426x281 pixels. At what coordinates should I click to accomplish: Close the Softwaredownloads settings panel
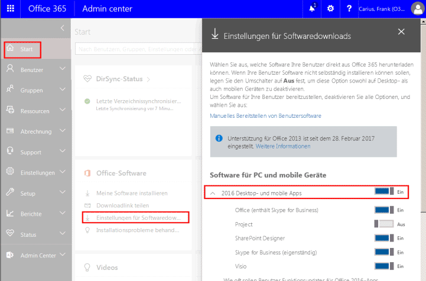click(x=401, y=32)
